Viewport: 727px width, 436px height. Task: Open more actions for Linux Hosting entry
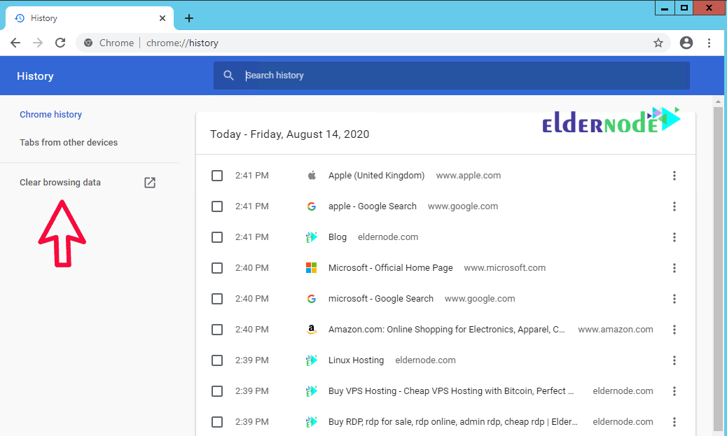click(674, 360)
